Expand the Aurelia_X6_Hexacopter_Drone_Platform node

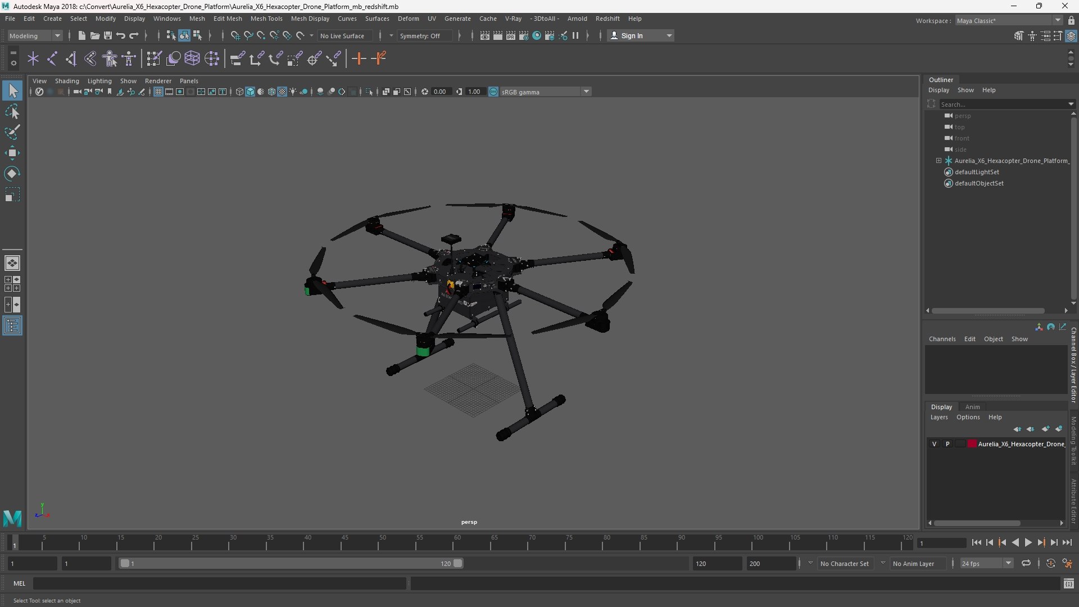point(939,161)
